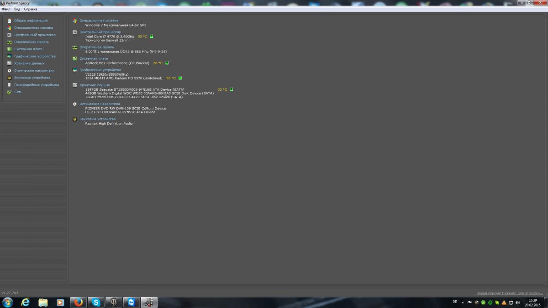Click the motherboard temperature value 38 °C

(158, 63)
